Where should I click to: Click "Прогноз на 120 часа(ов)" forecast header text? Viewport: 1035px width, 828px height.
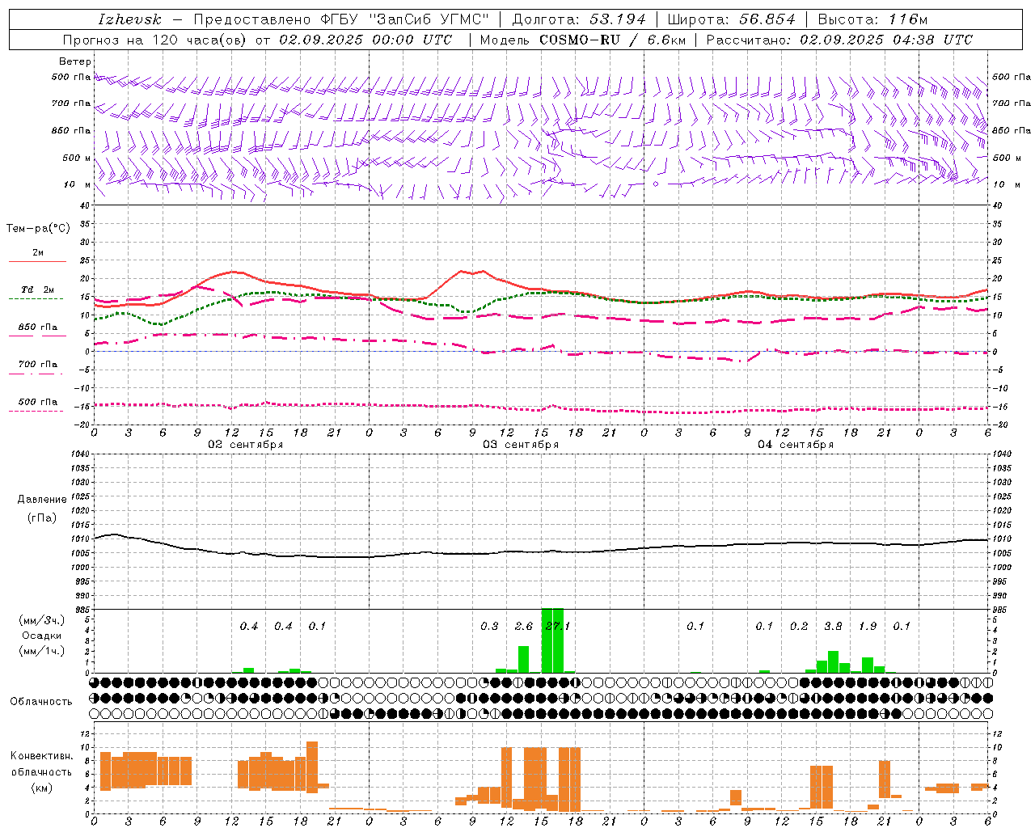point(155,40)
